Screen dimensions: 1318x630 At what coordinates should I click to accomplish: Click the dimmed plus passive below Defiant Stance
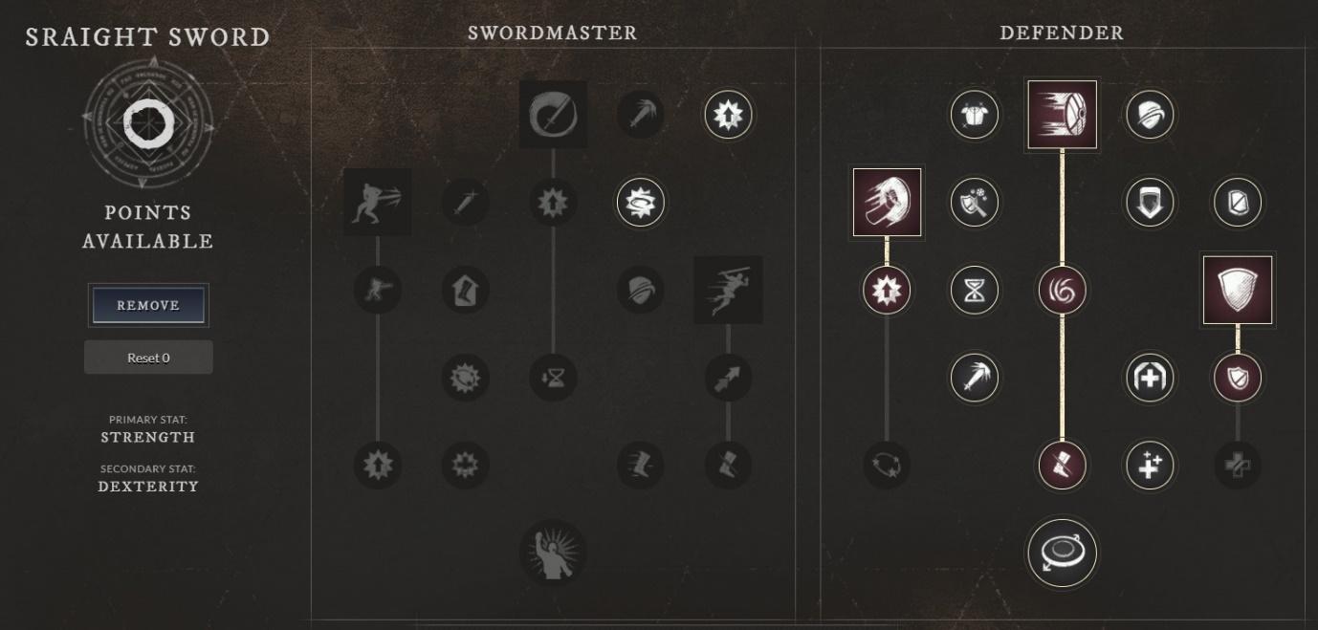point(1238,465)
